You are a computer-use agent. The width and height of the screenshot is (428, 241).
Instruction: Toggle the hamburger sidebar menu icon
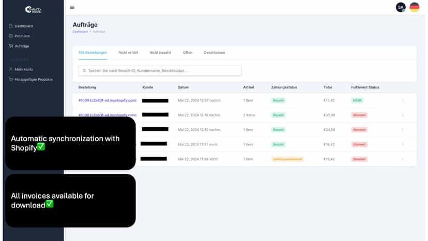tap(72, 7)
